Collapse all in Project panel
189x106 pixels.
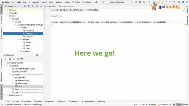point(32,6)
